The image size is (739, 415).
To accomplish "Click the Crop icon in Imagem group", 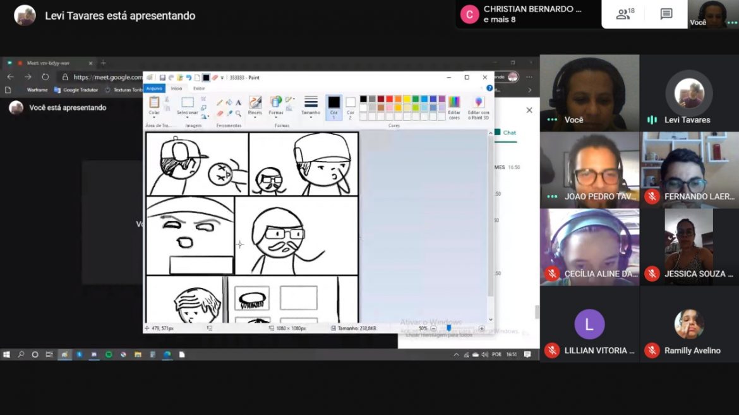I will [x=203, y=99].
